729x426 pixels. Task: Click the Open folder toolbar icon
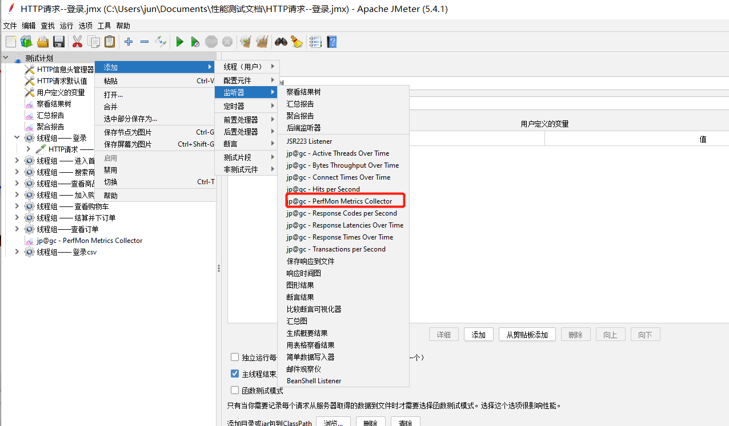[x=43, y=42]
